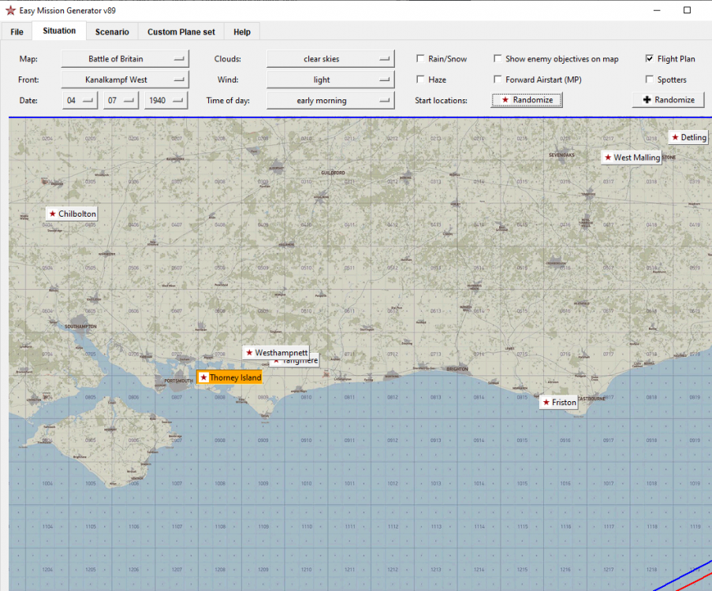Enable the Rain/Snow checkbox
The image size is (712, 591).
coord(421,59)
